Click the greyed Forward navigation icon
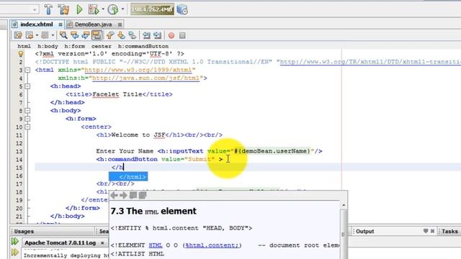 click(x=45, y=35)
